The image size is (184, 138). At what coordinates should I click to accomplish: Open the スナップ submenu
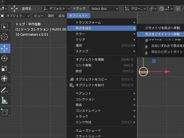click(102, 51)
